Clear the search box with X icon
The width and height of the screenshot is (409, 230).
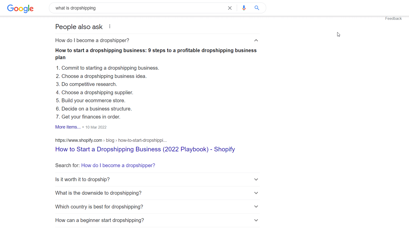click(230, 8)
